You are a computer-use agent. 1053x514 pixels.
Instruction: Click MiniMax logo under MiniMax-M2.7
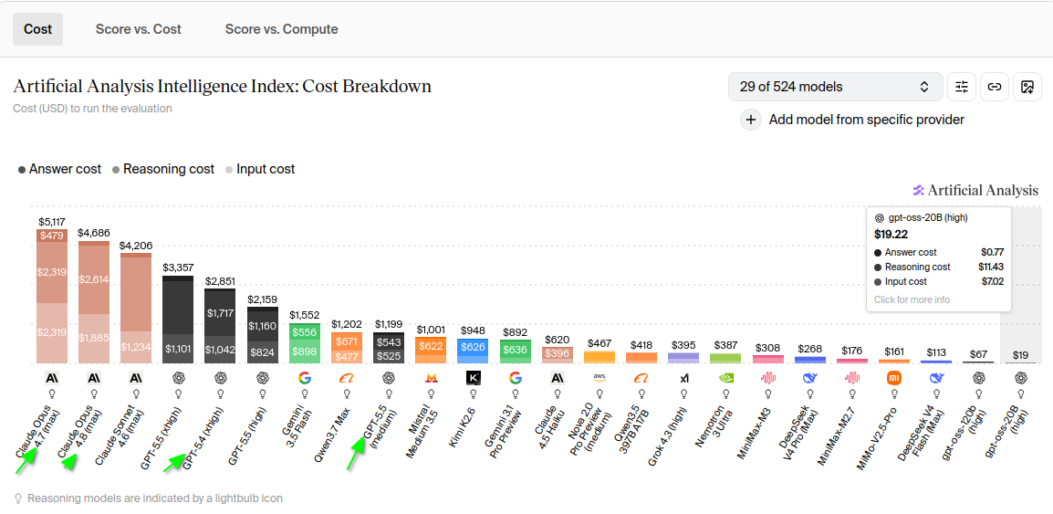pos(851,378)
